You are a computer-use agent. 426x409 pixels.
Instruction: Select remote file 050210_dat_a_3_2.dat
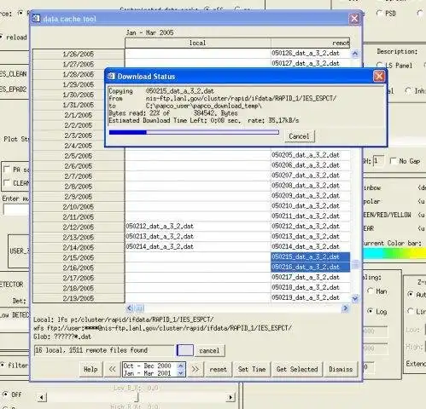coord(310,206)
